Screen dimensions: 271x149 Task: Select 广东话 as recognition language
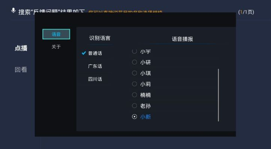[95, 66]
